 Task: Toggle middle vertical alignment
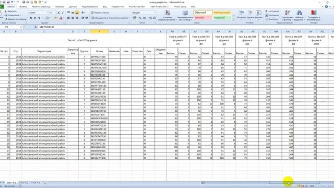(x=73, y=13)
